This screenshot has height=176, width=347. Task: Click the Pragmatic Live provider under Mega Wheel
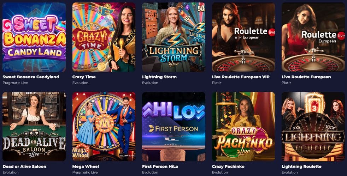click(x=85, y=172)
